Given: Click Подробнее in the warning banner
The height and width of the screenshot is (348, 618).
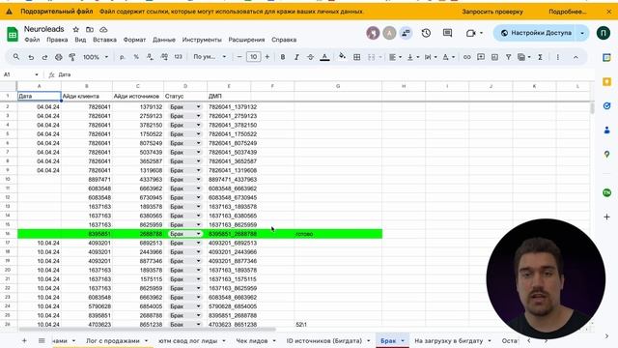Looking at the screenshot, I should tap(568, 12).
